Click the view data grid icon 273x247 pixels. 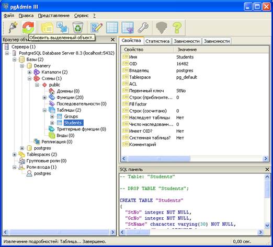pyautogui.click(x=112, y=28)
